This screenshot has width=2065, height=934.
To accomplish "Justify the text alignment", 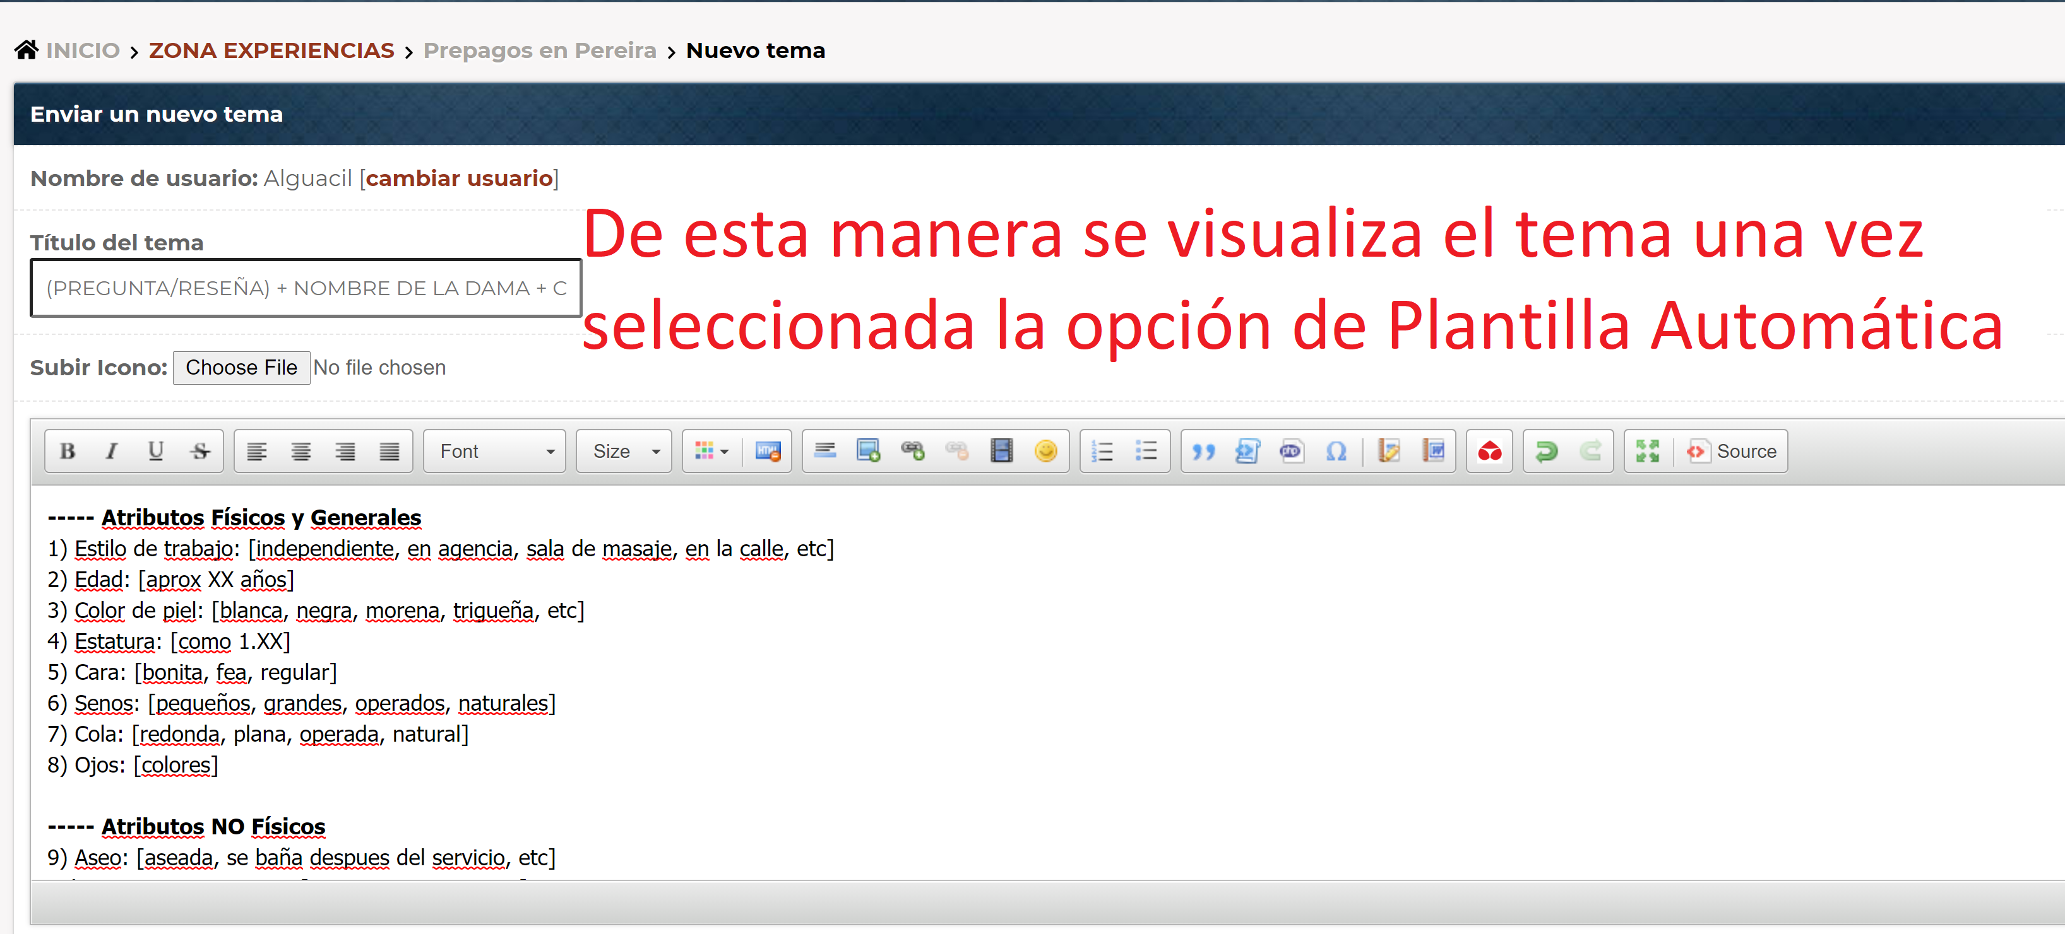I will (390, 451).
